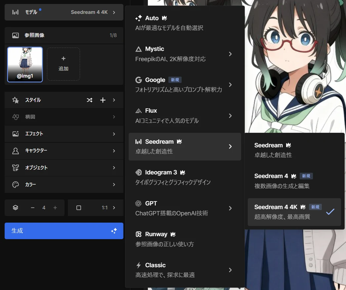Click the 新規 badge next to Google
Screen dimensions: 346x290
point(175,80)
